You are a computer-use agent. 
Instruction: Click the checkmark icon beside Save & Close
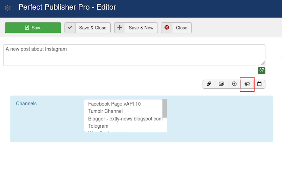[x=70, y=28]
